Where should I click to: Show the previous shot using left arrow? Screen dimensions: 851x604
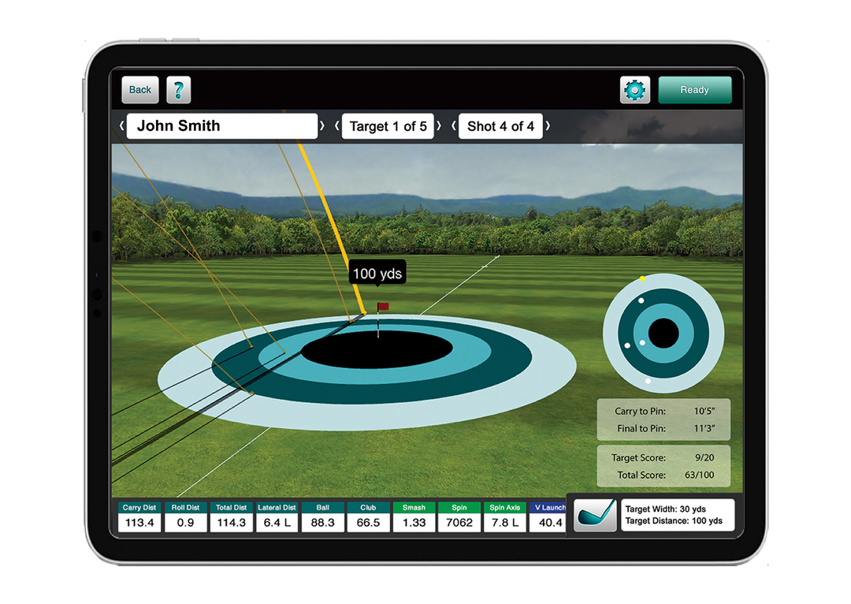point(454,126)
